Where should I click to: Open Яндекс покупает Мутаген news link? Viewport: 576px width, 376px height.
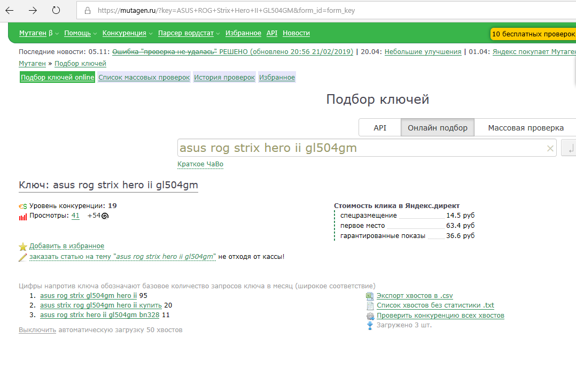pos(534,52)
